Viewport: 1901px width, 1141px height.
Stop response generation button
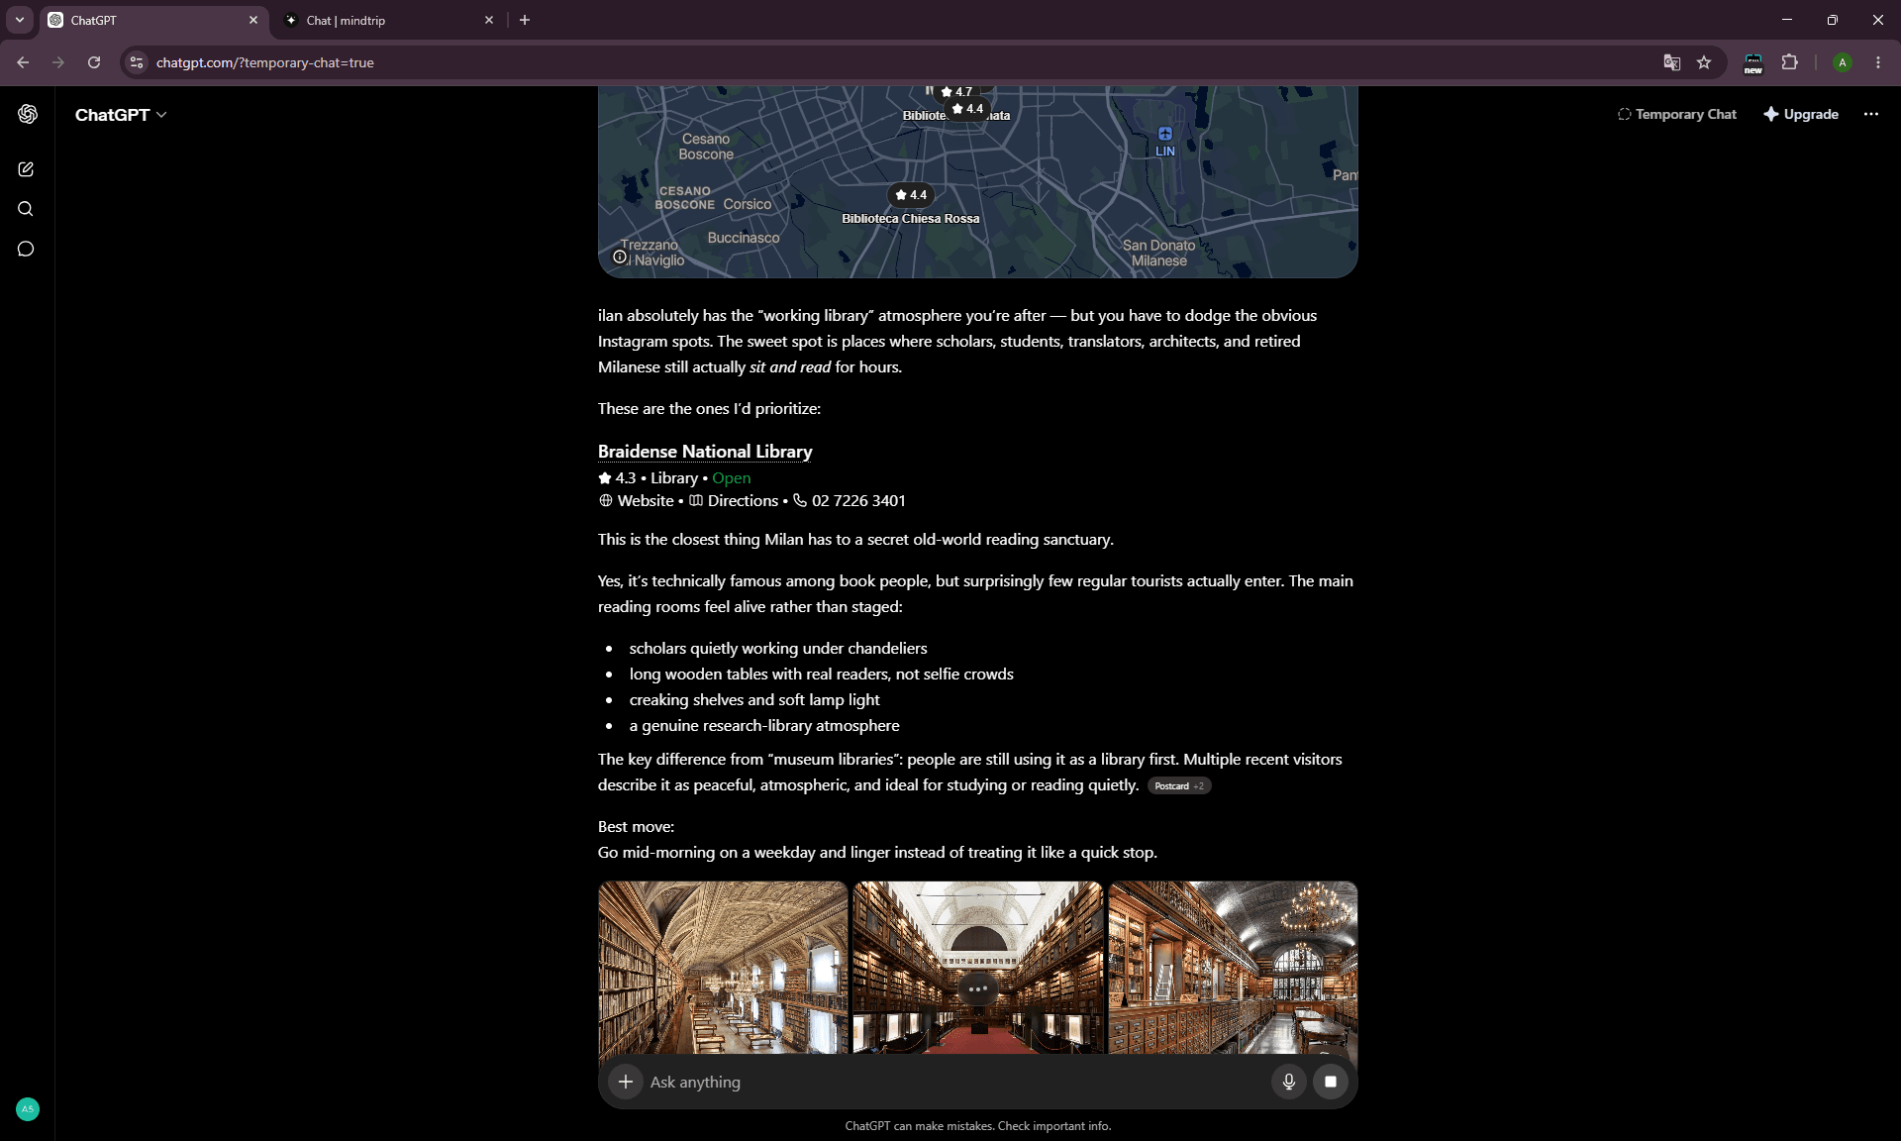tap(1330, 1082)
